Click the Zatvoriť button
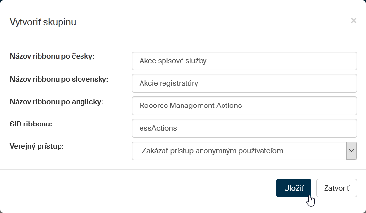The image size is (366, 213). tap(336, 188)
